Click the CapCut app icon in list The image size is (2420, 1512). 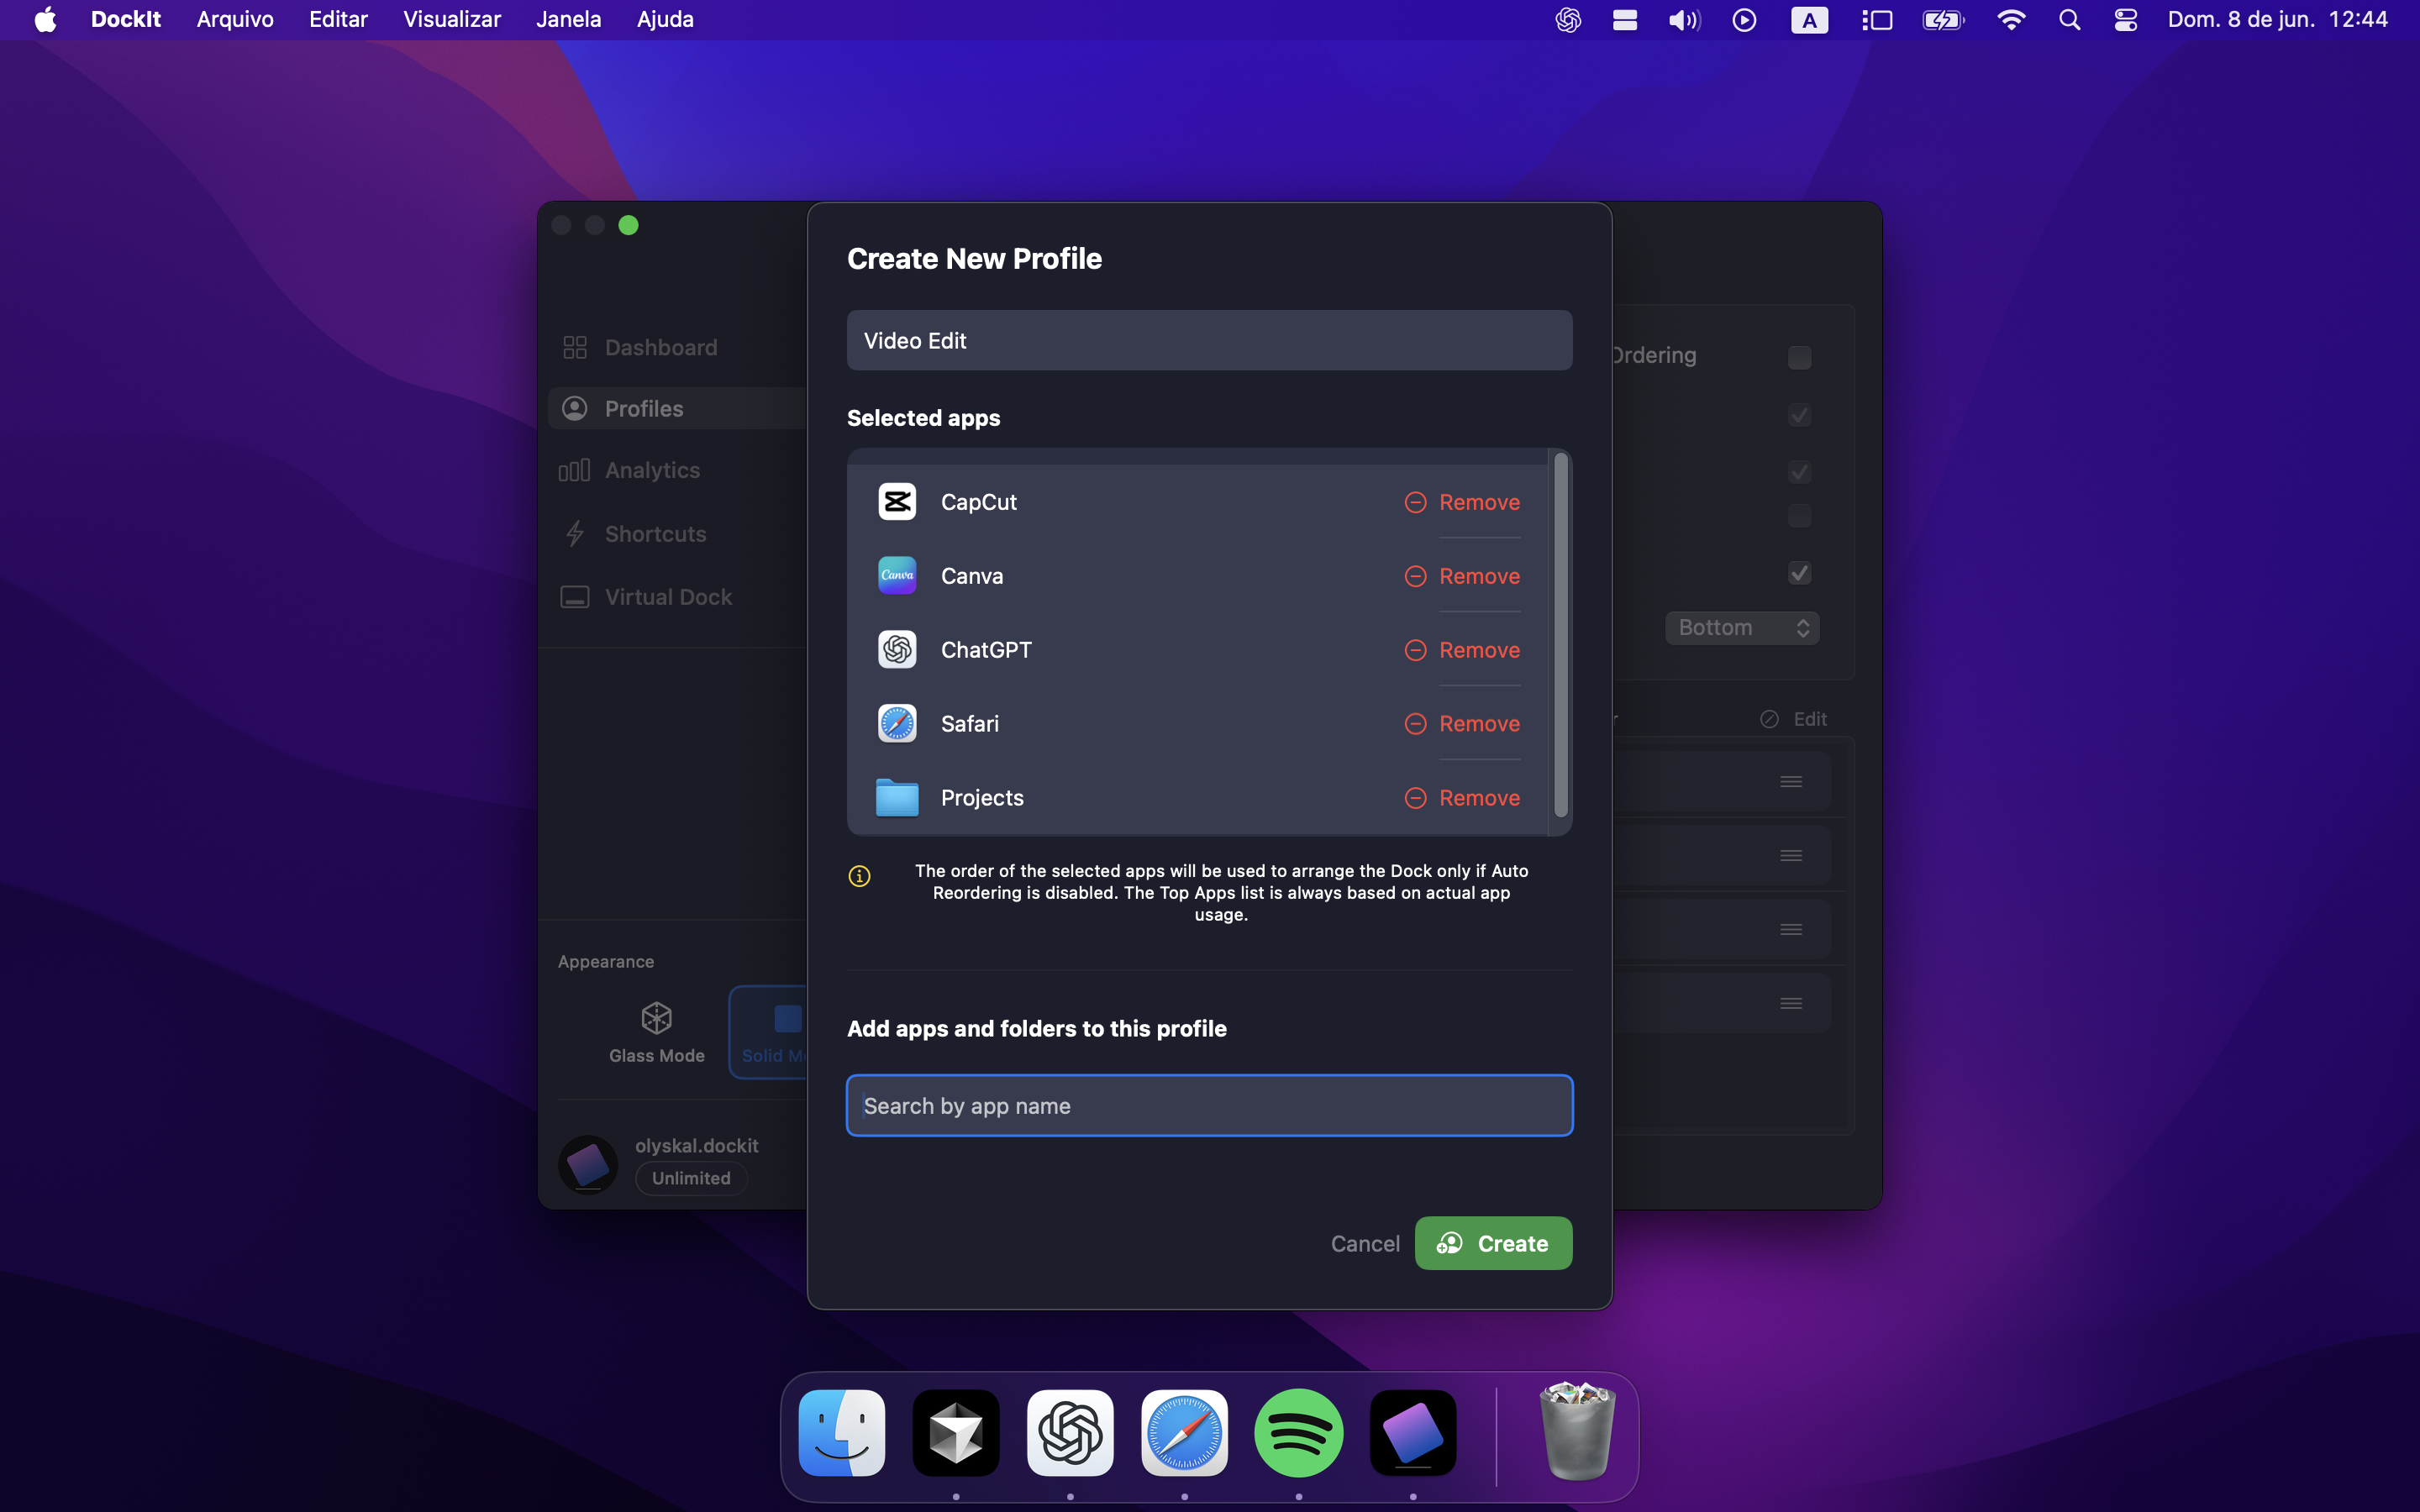click(x=897, y=502)
